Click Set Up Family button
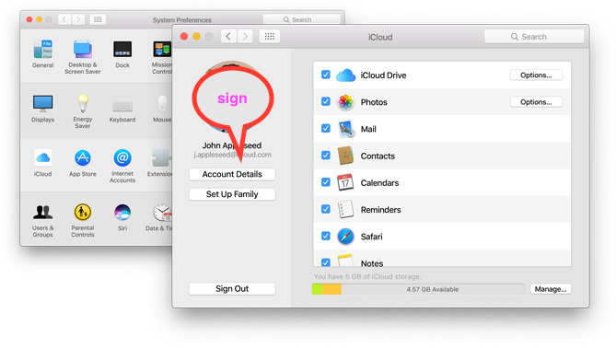This screenshot has height=348, width=616. click(232, 194)
